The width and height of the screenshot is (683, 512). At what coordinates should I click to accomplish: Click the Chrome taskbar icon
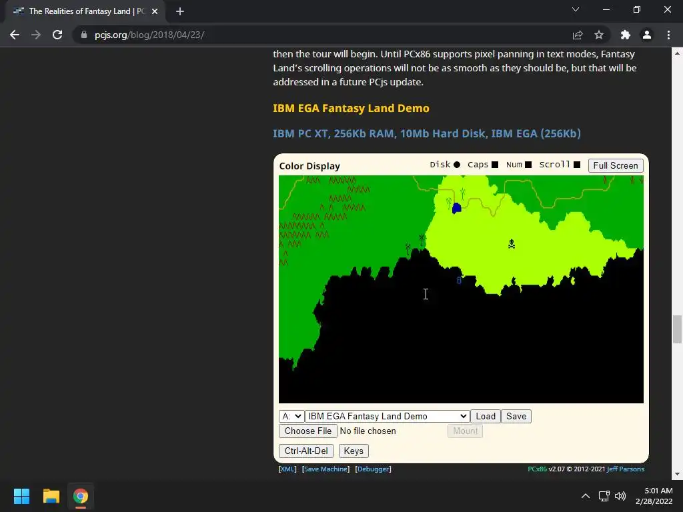(81, 496)
